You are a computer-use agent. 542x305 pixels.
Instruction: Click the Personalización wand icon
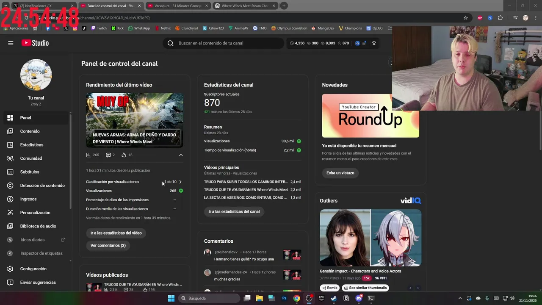(11, 213)
